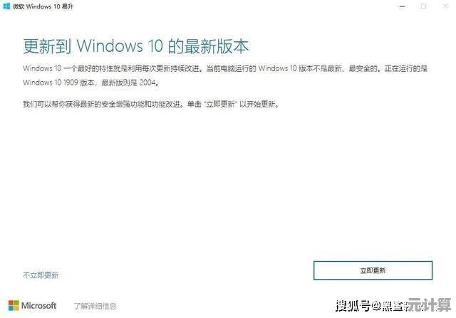Click the 微软 Windows 10 易升 title text
Viewport: 456px width, 318px height.
tap(43, 6)
